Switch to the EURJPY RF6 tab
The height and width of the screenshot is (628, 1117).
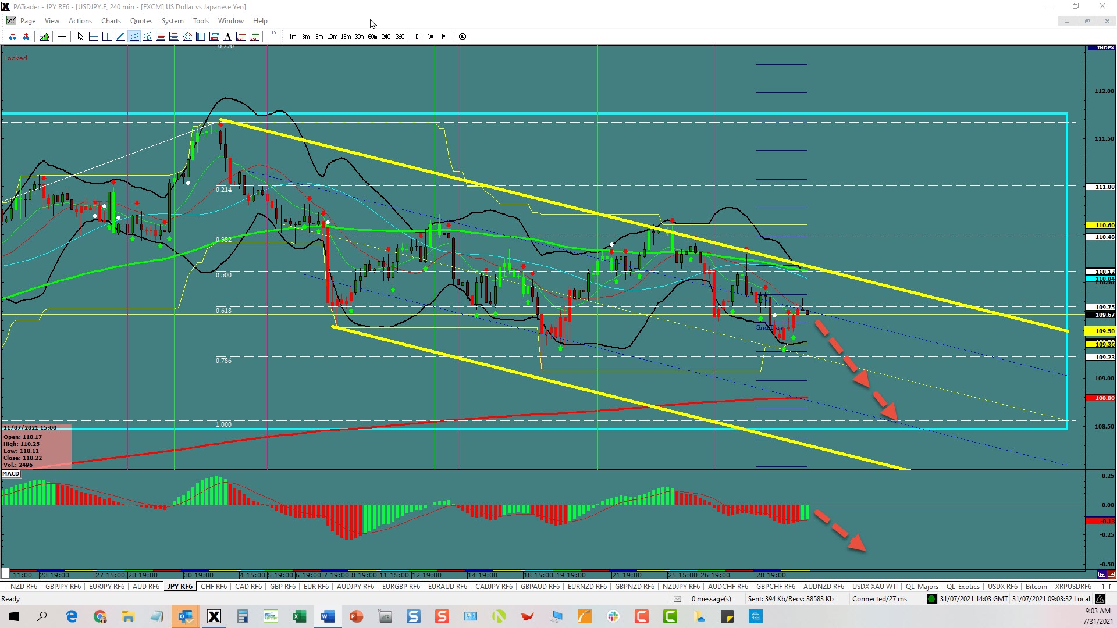pyautogui.click(x=107, y=587)
